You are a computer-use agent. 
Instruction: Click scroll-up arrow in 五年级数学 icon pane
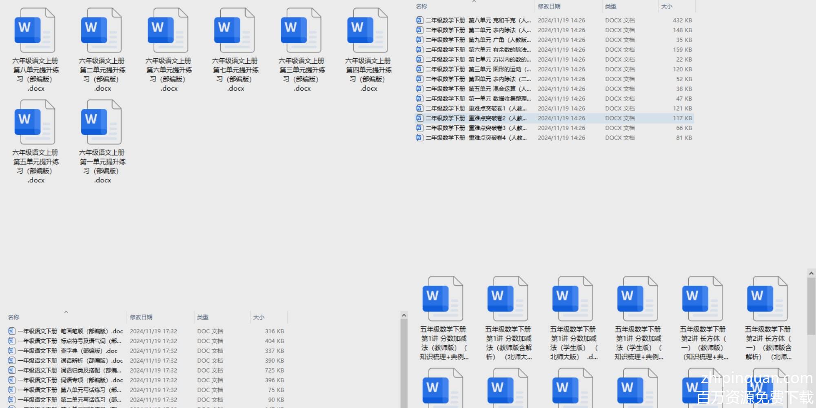coord(811,273)
